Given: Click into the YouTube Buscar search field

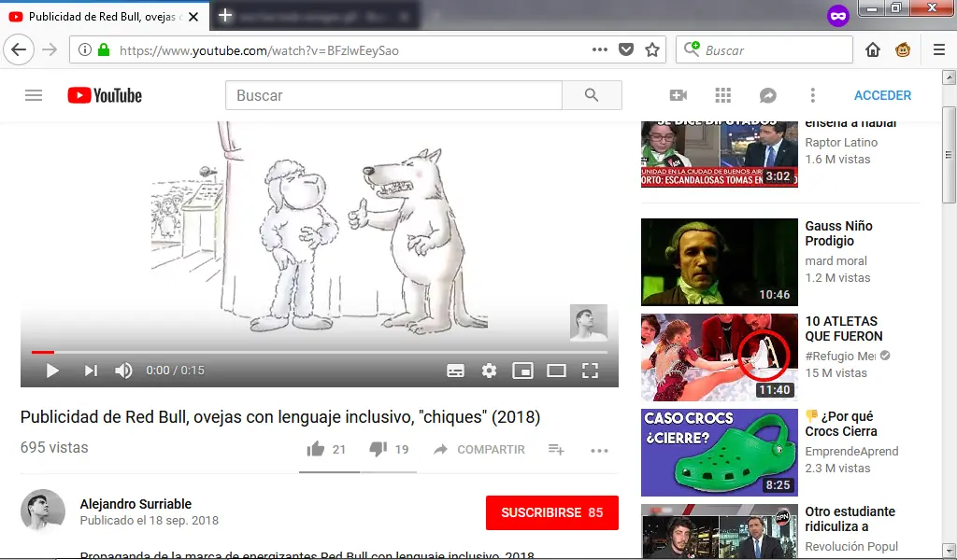Looking at the screenshot, I should pyautogui.click(x=393, y=95).
